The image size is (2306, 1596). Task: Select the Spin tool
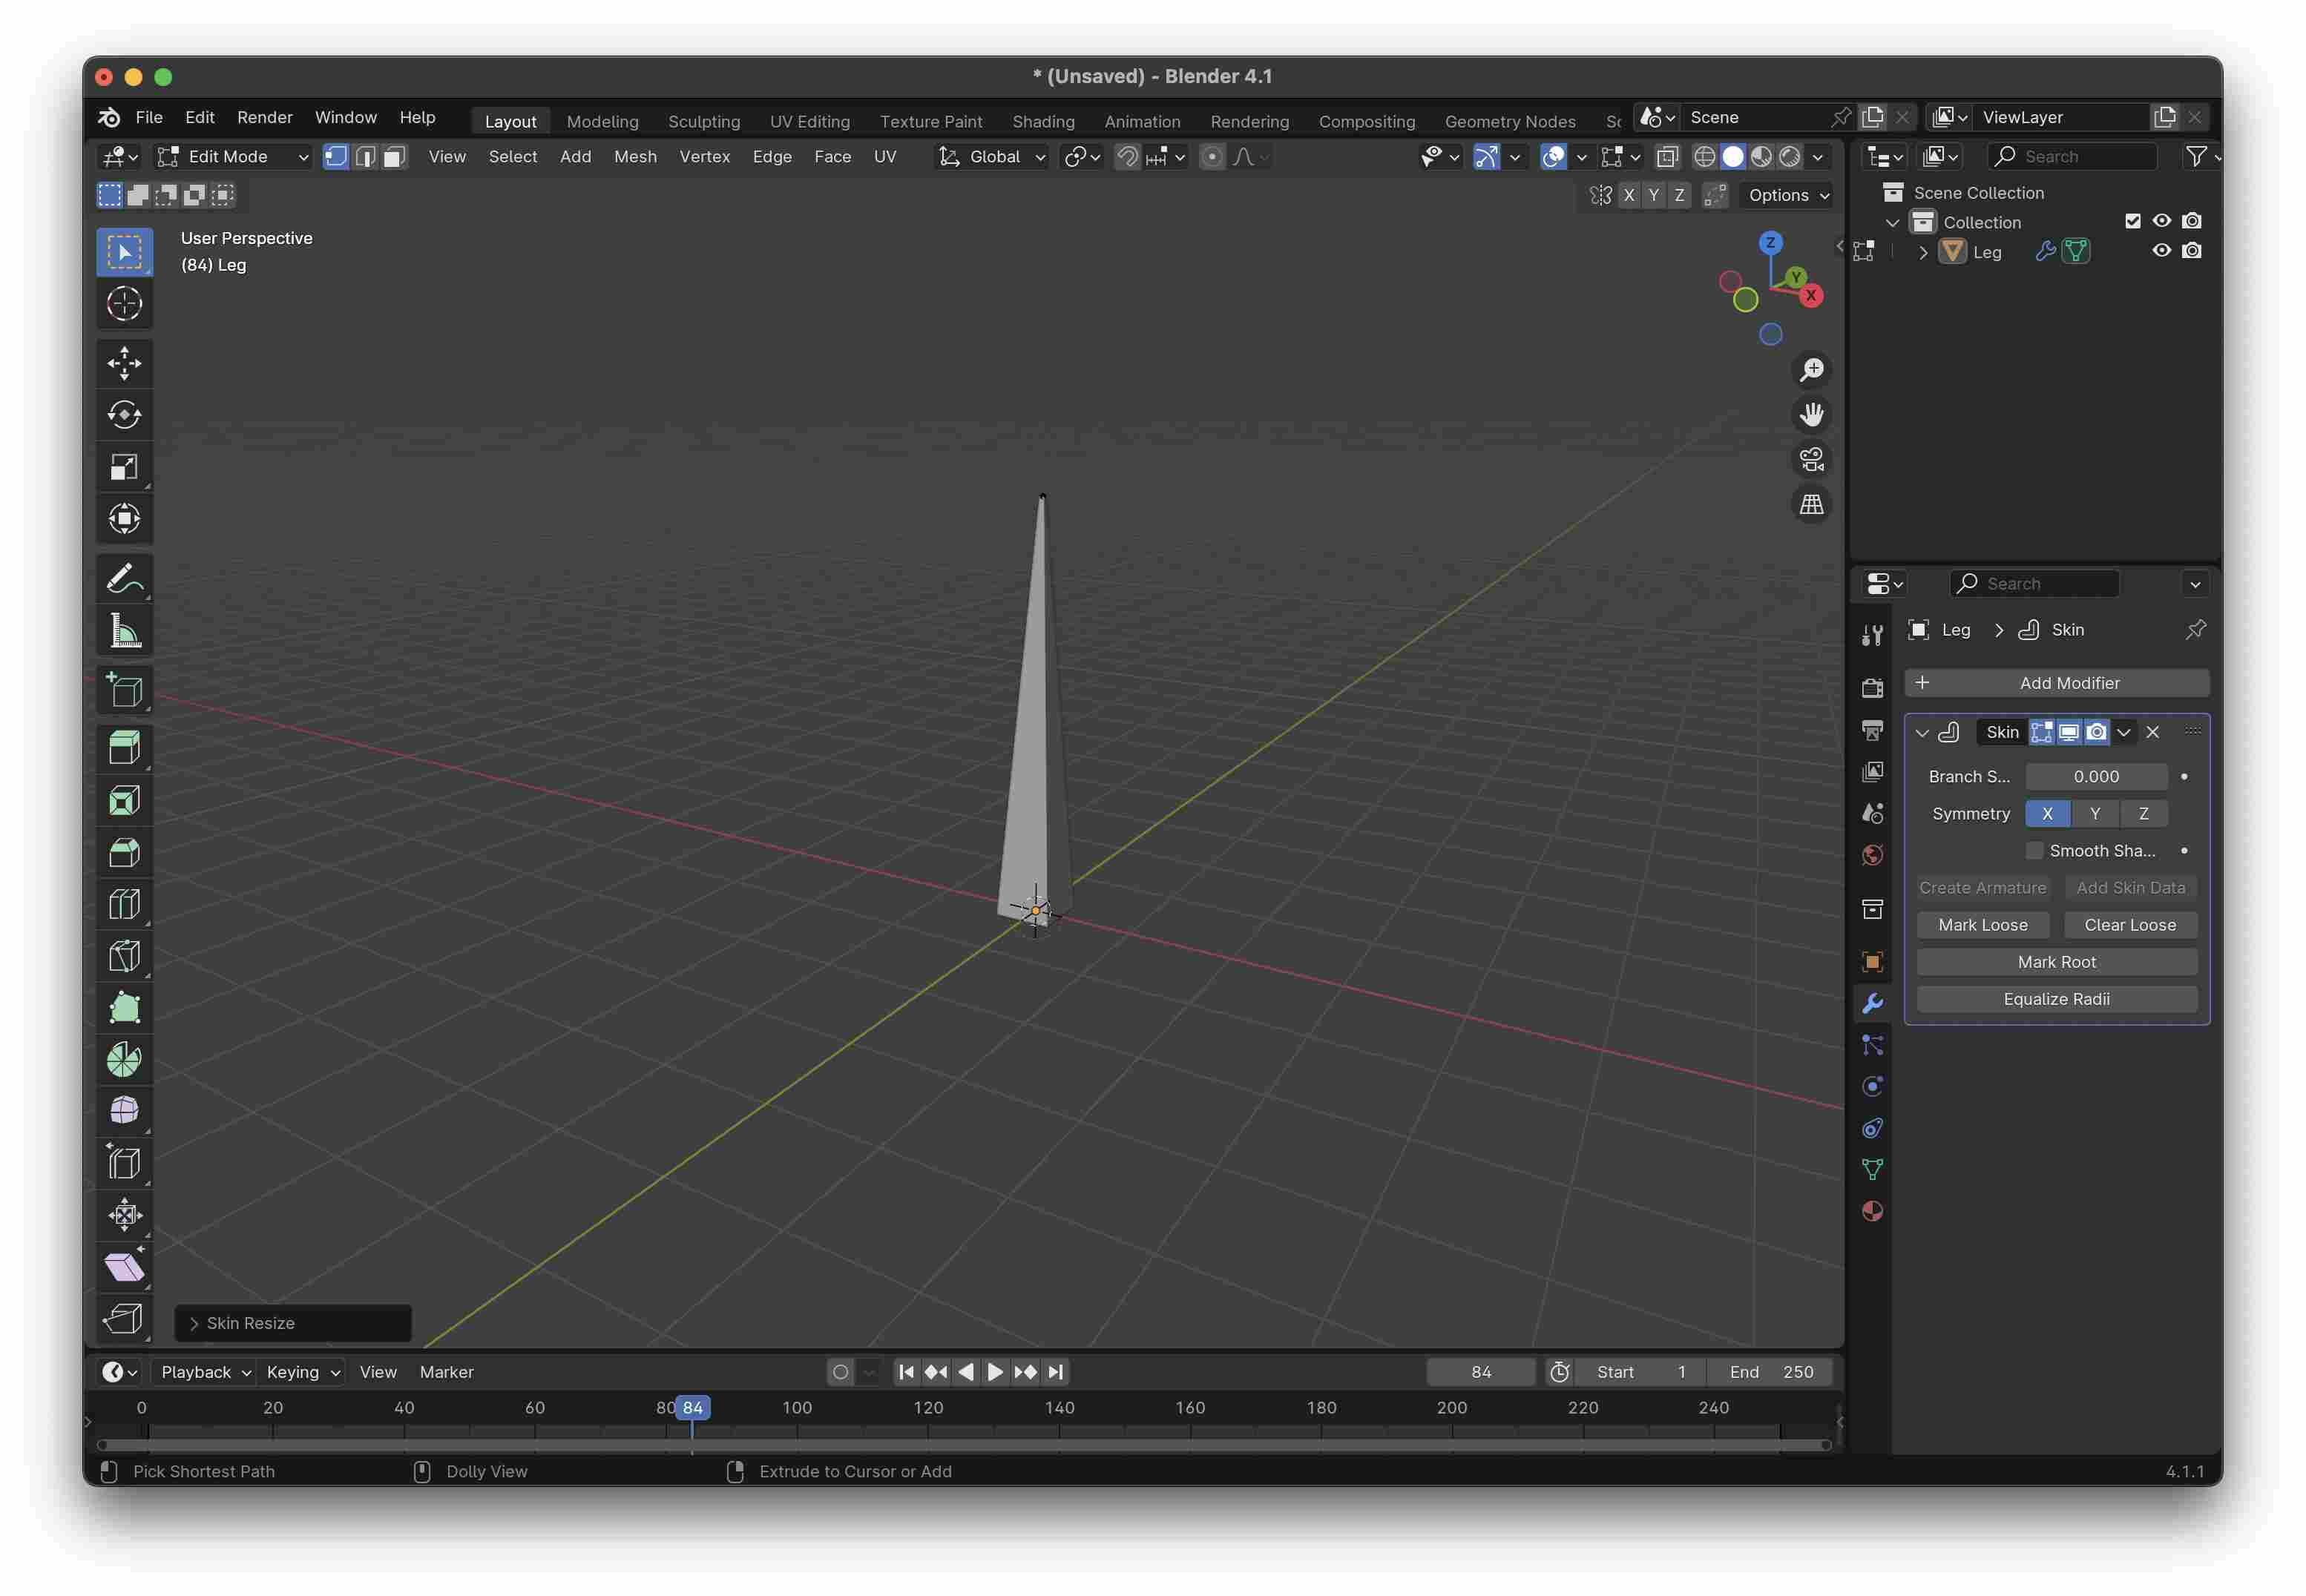pyautogui.click(x=124, y=1060)
